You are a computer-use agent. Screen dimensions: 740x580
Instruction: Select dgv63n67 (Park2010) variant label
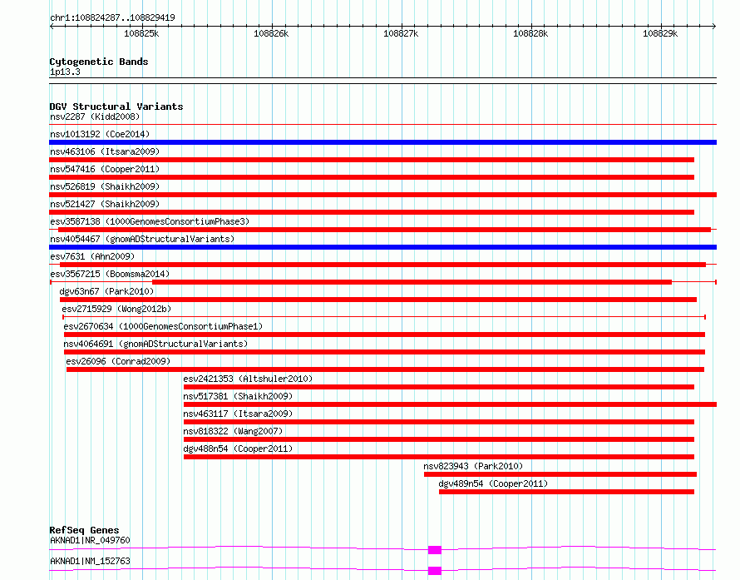[106, 291]
